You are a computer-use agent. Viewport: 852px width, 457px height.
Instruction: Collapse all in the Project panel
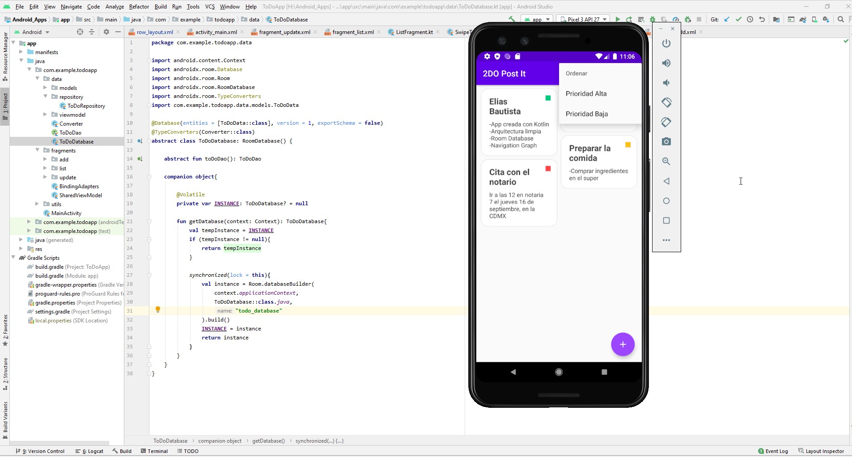[92, 32]
